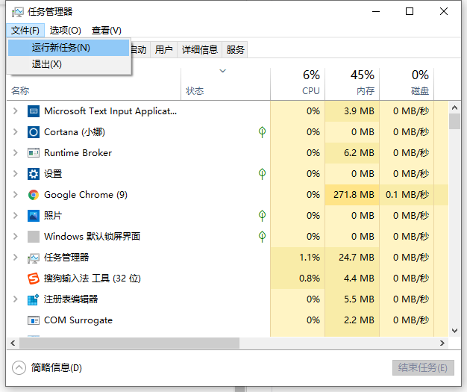This screenshot has height=392, width=467.
Task: Choose 运行新任务(N) from the file menu
Action: pos(61,48)
